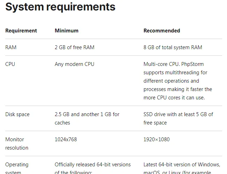227x174 pixels.
Task: Click the 1920×1080 recommended resolution value
Action: click(x=157, y=139)
